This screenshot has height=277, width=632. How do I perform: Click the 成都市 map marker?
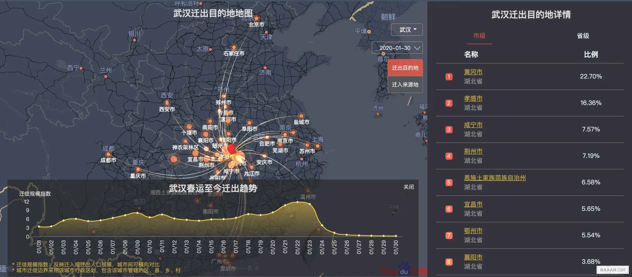coord(108,154)
